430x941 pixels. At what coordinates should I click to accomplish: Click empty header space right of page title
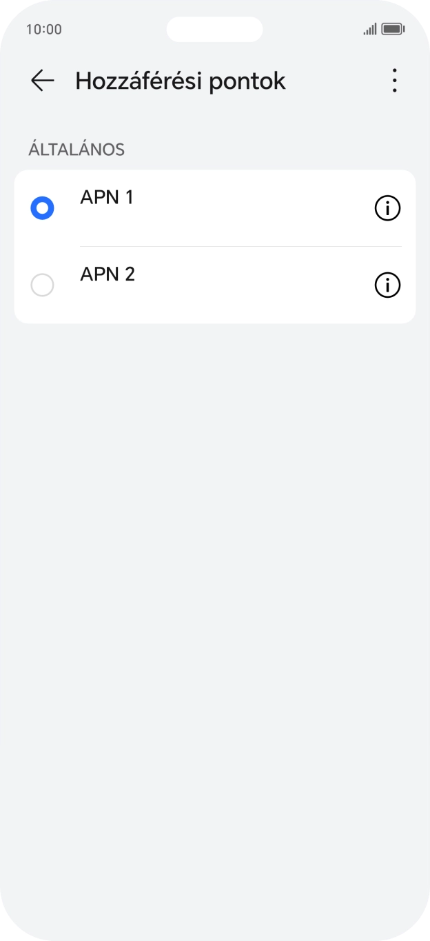coord(334,81)
